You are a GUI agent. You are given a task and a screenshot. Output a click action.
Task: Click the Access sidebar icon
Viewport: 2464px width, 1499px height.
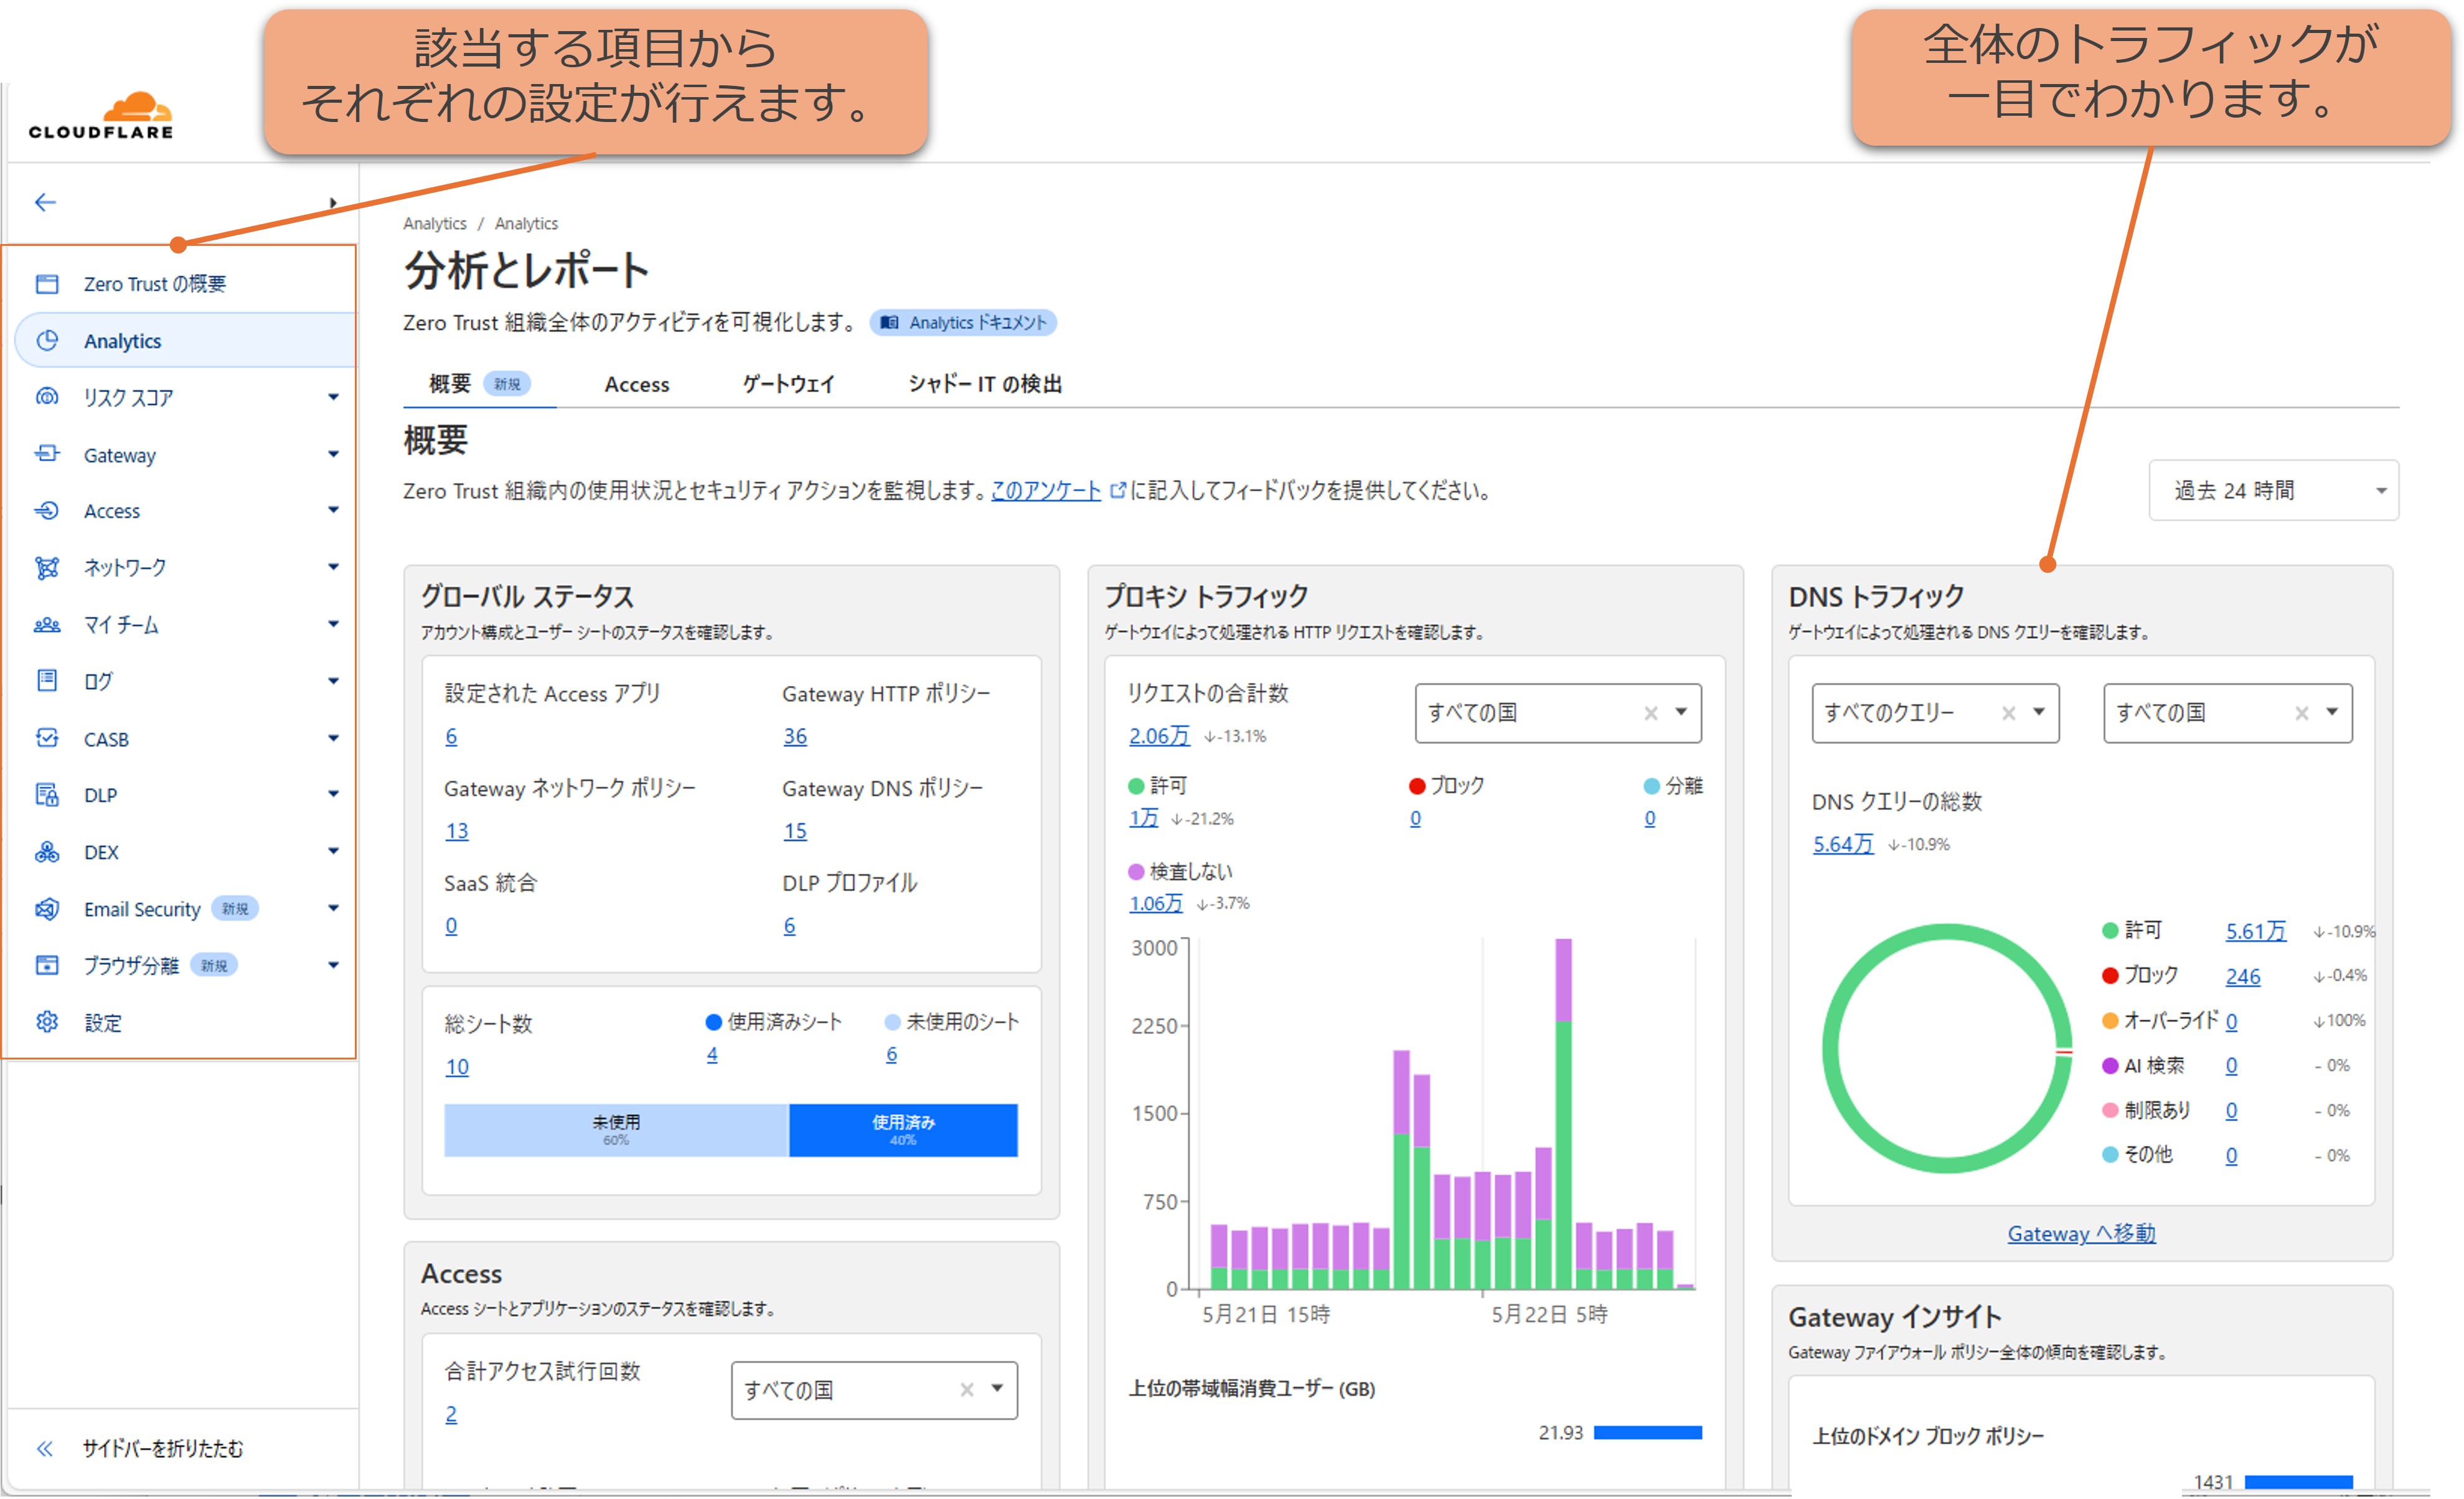[47, 511]
